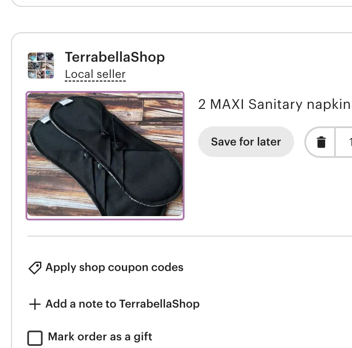Open Apply shop coupon codes

114,268
